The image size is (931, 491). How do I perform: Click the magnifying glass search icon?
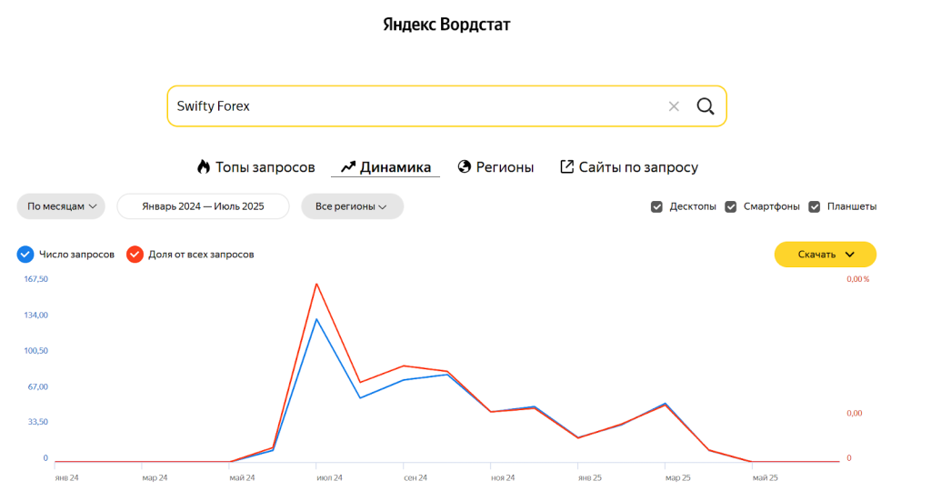pyautogui.click(x=706, y=106)
